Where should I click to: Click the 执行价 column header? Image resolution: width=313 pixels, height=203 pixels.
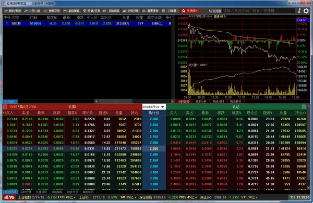pyautogui.click(x=154, y=113)
